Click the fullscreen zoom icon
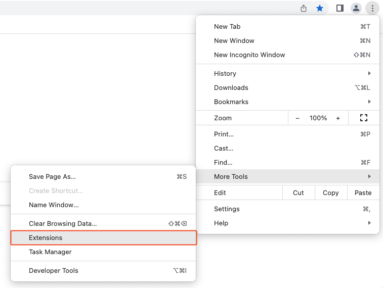The image size is (383, 288). [363, 118]
